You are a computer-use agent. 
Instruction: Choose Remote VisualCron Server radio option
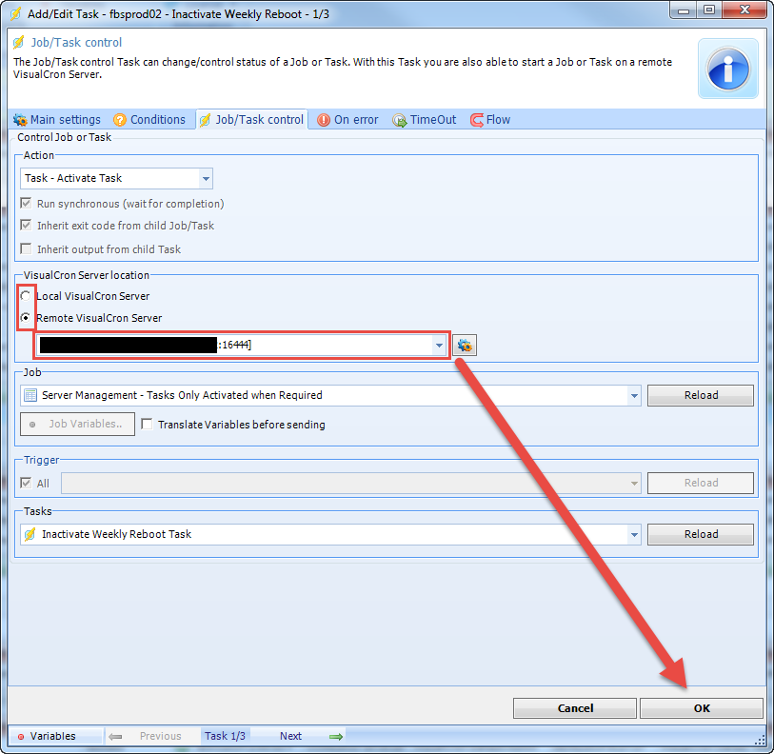click(x=27, y=318)
